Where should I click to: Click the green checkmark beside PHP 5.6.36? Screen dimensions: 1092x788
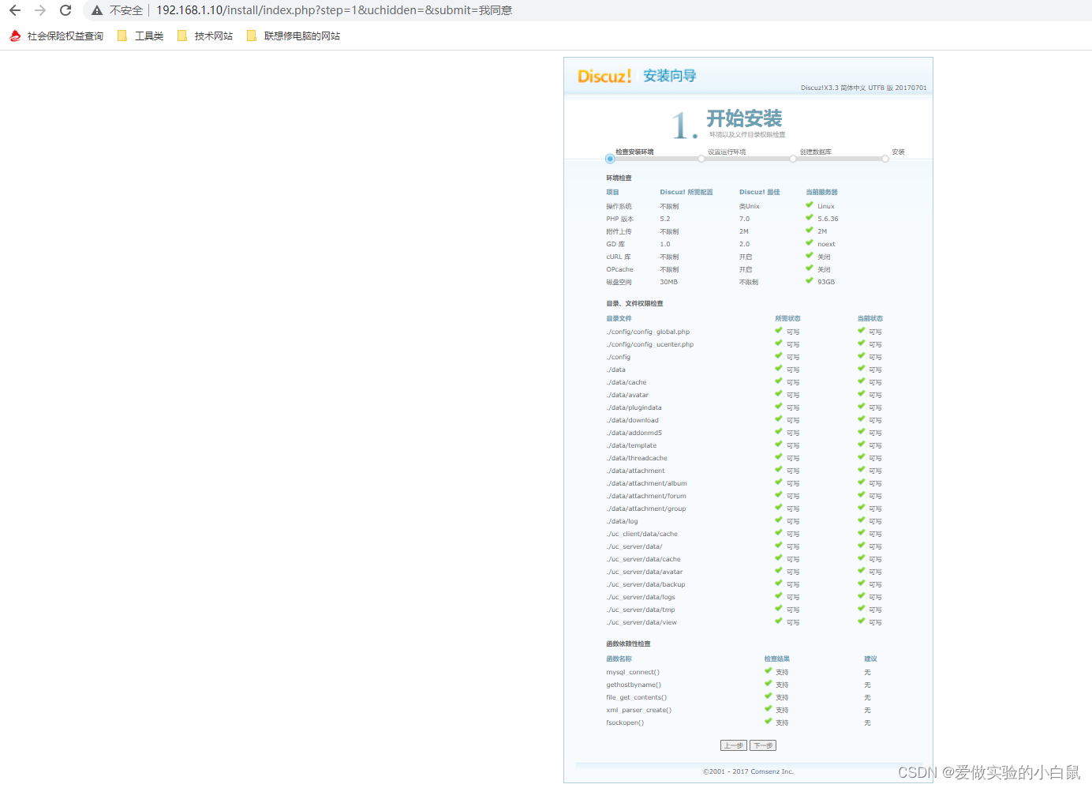pyautogui.click(x=809, y=217)
